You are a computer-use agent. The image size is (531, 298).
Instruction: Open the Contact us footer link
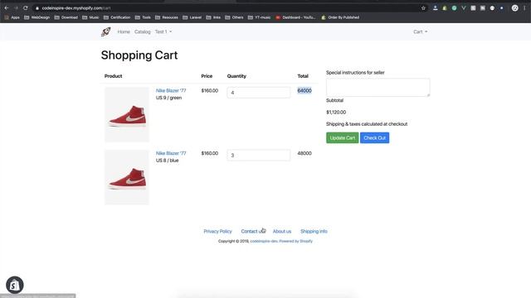point(253,232)
